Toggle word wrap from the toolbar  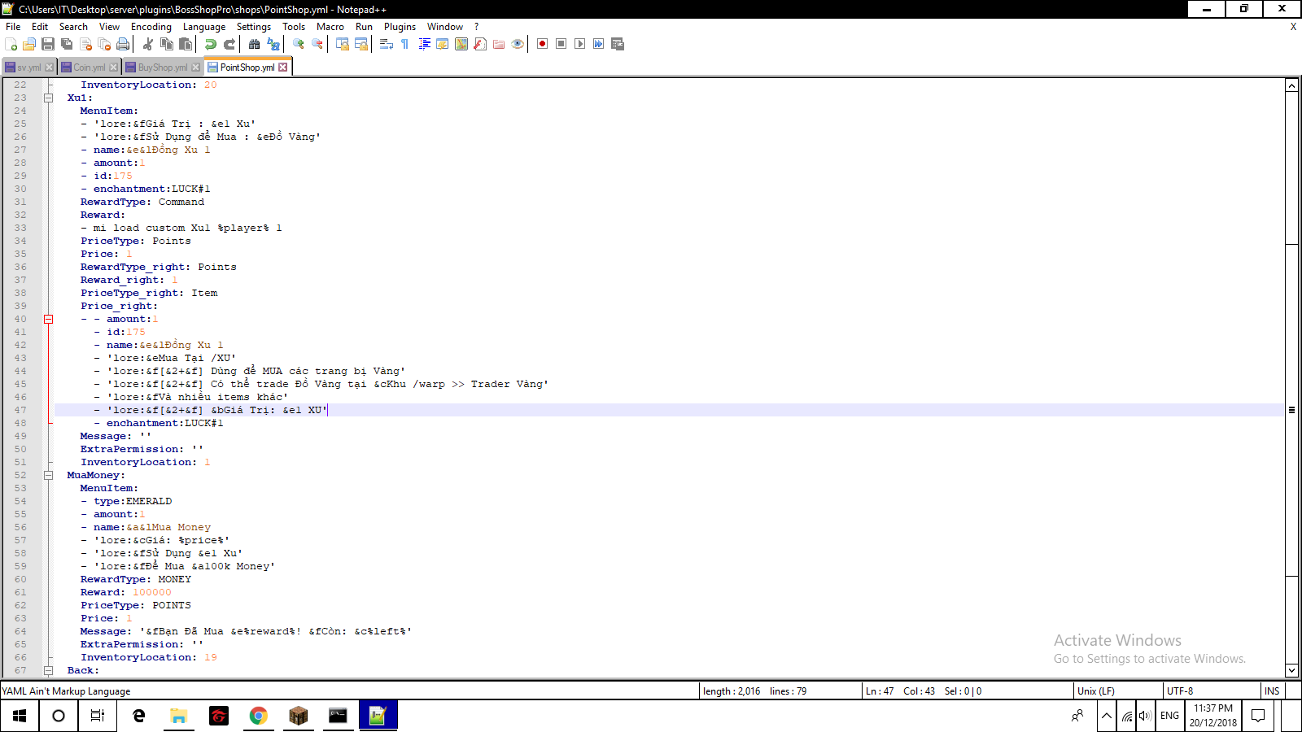pyautogui.click(x=385, y=45)
